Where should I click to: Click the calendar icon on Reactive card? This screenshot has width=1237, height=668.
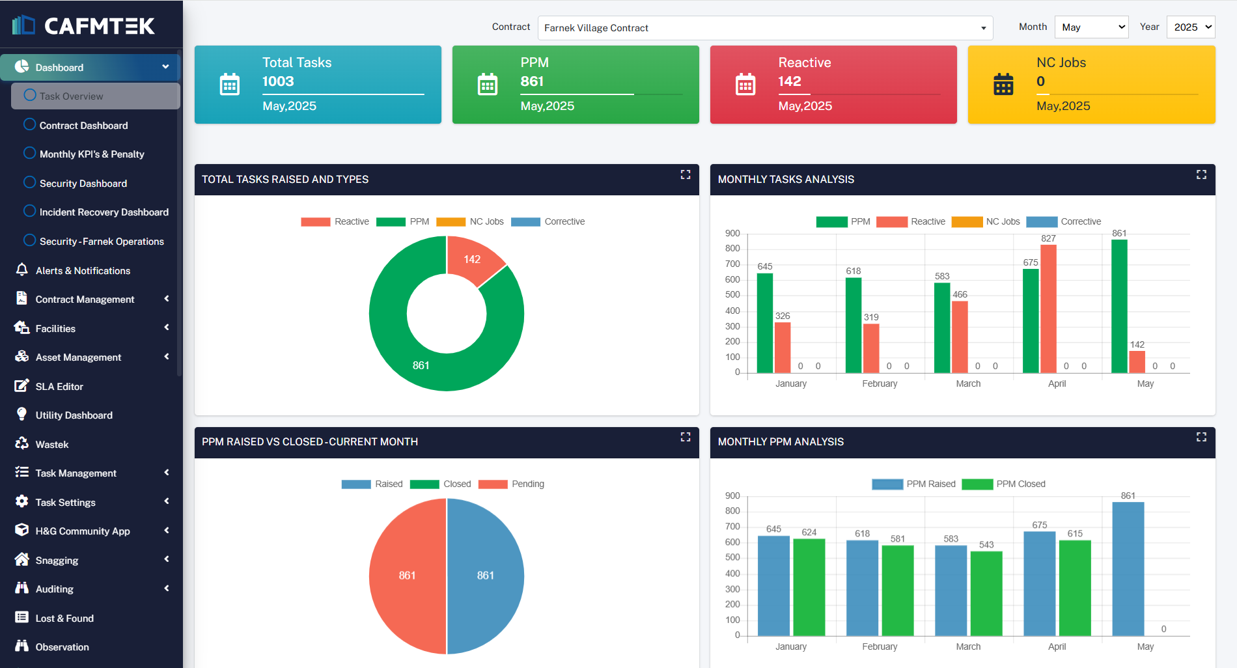(745, 85)
